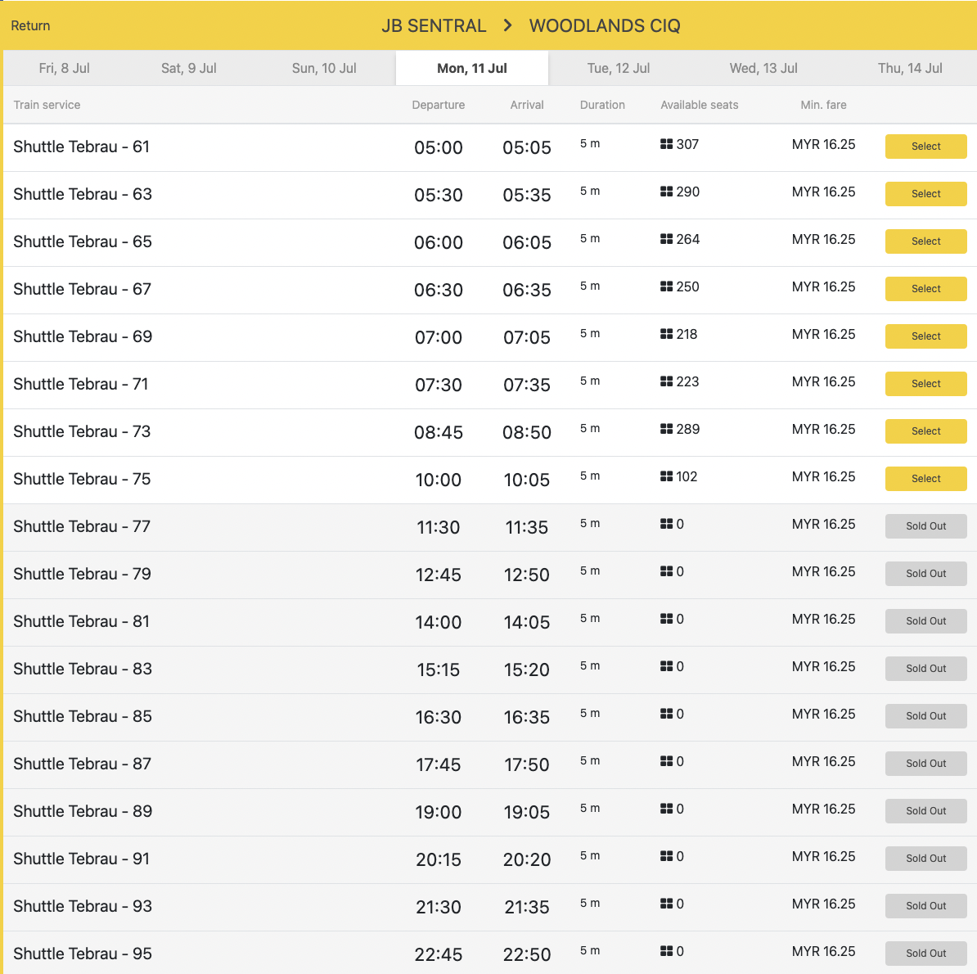Click Sold Out button for Shuttle Tebrau - 91
The image size is (977, 974).
click(926, 859)
